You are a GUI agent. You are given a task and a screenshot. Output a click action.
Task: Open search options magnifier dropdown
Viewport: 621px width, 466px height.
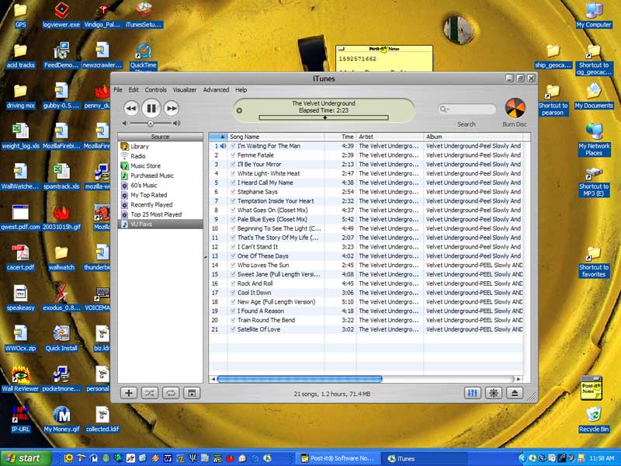coord(444,109)
